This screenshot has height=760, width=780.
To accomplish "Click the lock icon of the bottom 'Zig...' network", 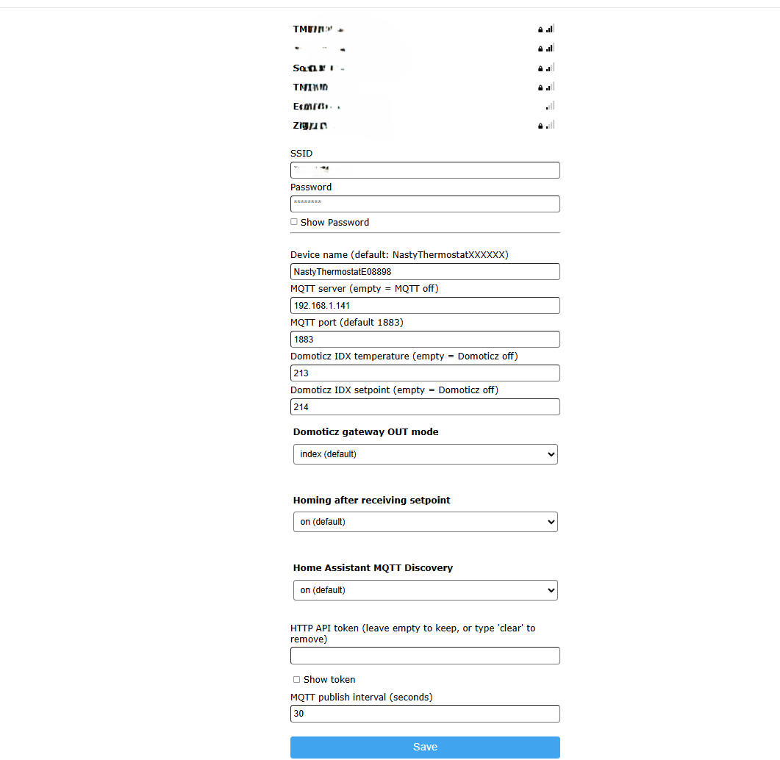I will coord(540,125).
